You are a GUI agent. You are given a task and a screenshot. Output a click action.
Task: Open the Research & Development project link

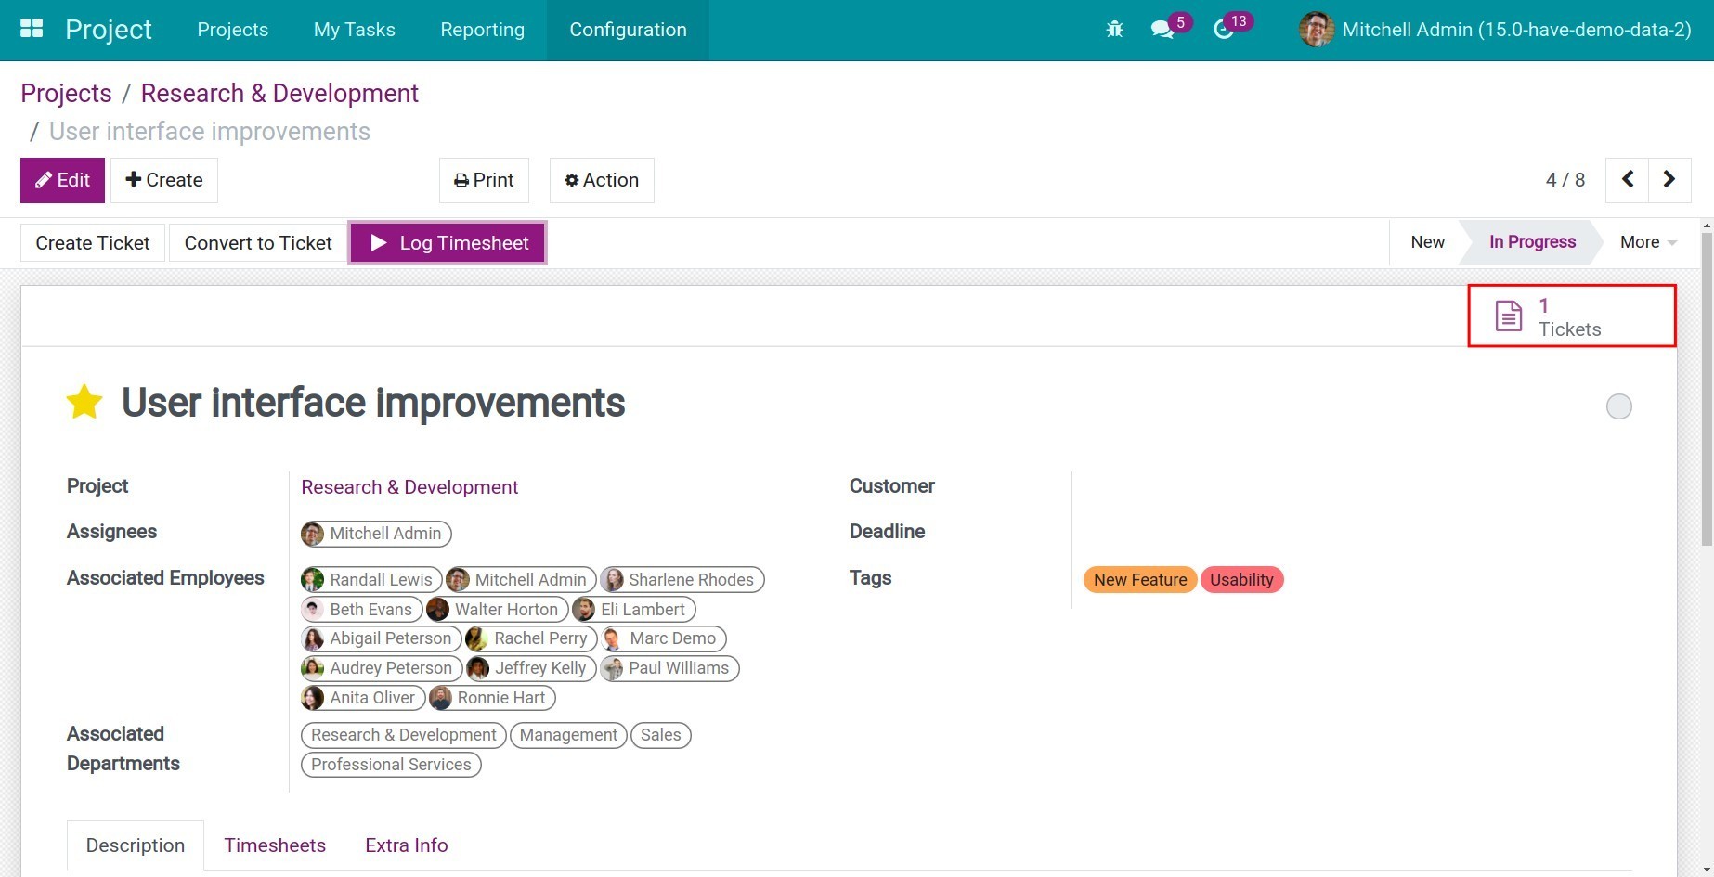point(409,487)
